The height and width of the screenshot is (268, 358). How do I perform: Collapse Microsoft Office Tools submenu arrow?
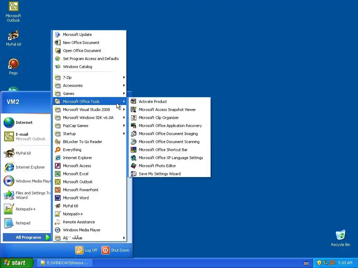point(124,102)
